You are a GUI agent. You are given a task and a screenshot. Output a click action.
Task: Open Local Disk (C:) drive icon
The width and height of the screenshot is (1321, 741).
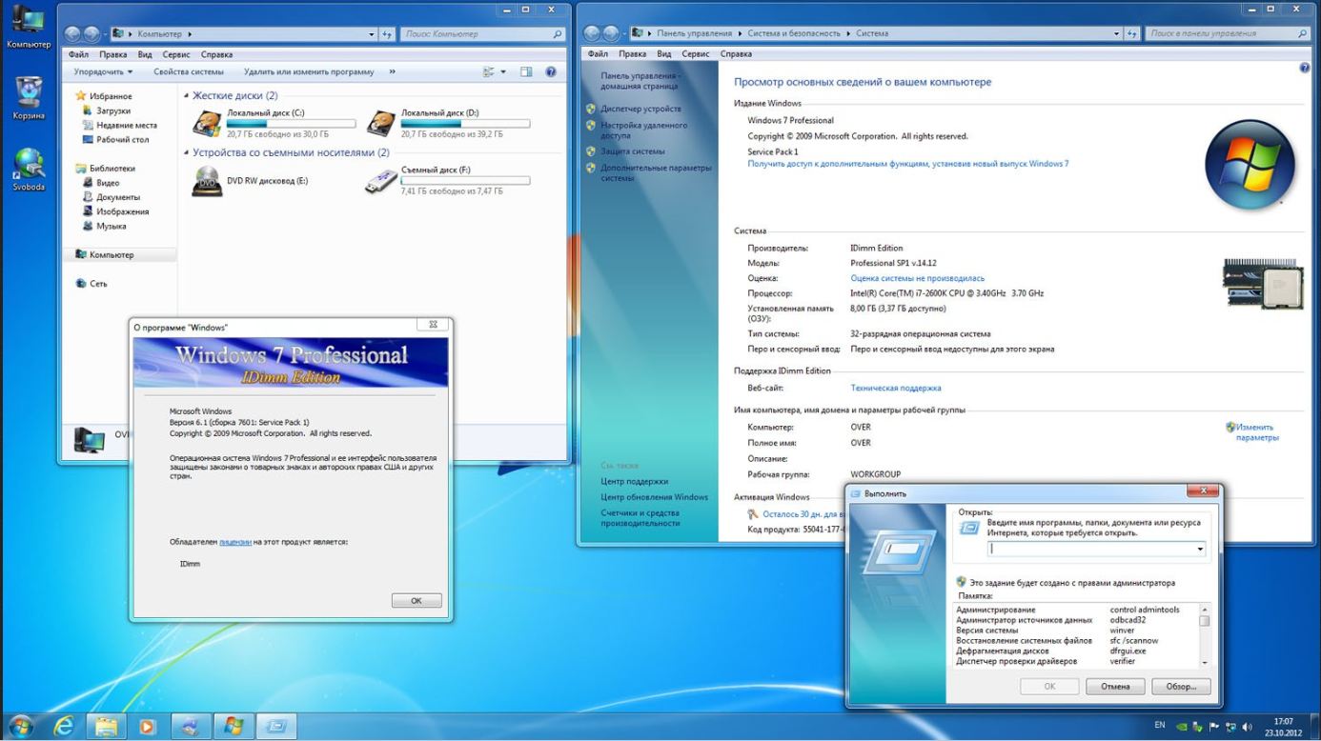click(x=207, y=124)
